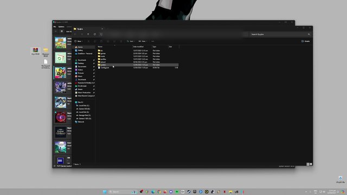
Task: Open the Options menu in Ryujinx window
Action: 61,27
